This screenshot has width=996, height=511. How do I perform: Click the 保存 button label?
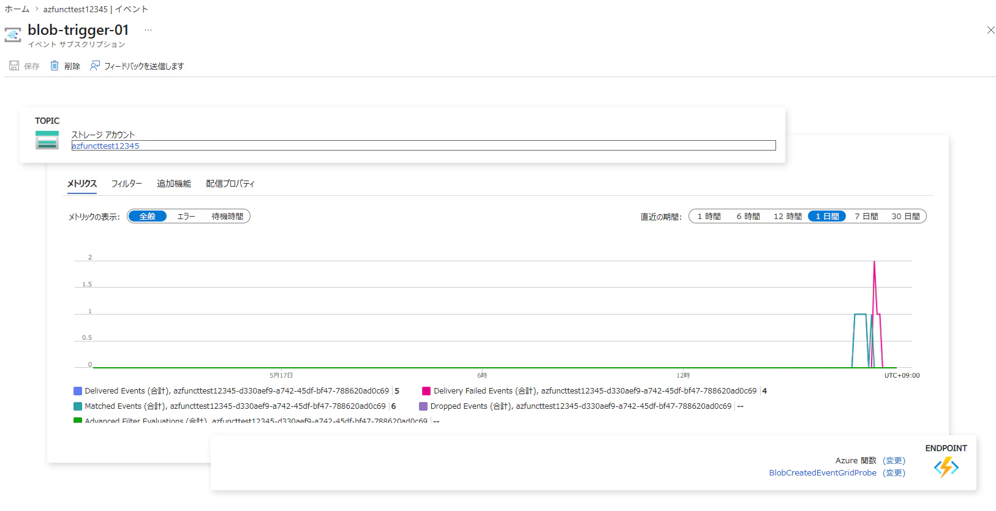click(x=32, y=66)
